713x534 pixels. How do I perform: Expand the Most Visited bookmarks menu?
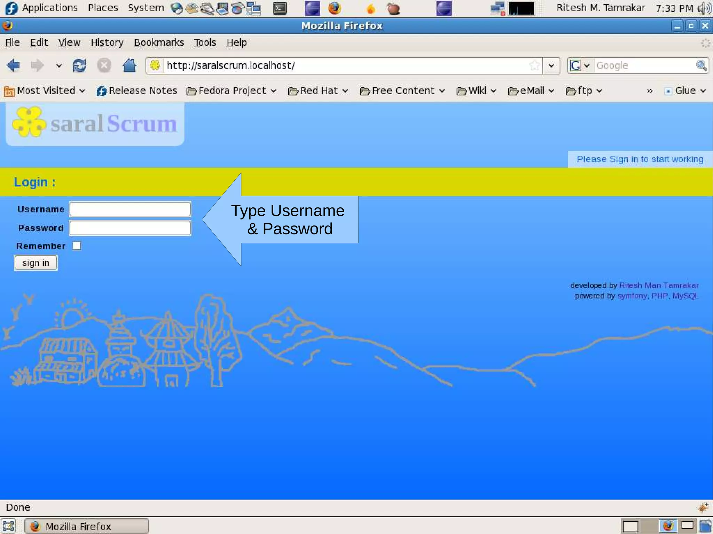pyautogui.click(x=45, y=91)
